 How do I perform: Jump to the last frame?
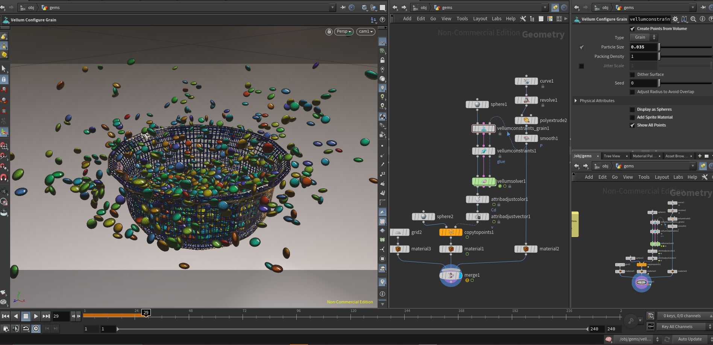(46, 316)
